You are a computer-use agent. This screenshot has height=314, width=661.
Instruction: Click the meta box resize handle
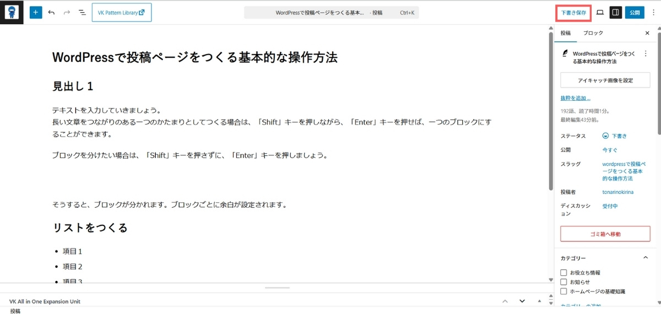277,288
